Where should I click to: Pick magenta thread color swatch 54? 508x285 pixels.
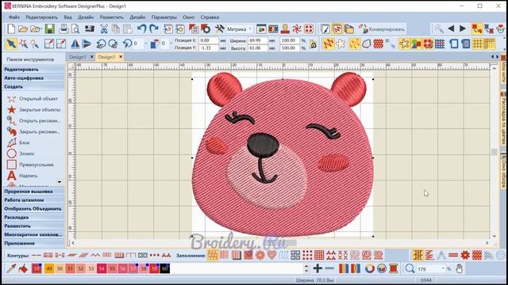point(102,268)
